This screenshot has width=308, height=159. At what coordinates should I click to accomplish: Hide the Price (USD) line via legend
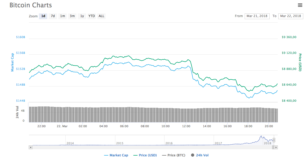(145, 155)
